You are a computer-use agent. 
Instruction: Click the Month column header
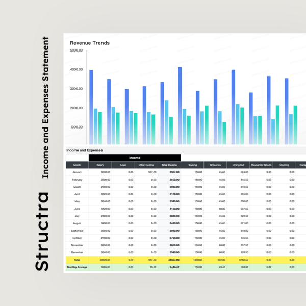pyautogui.click(x=77, y=165)
